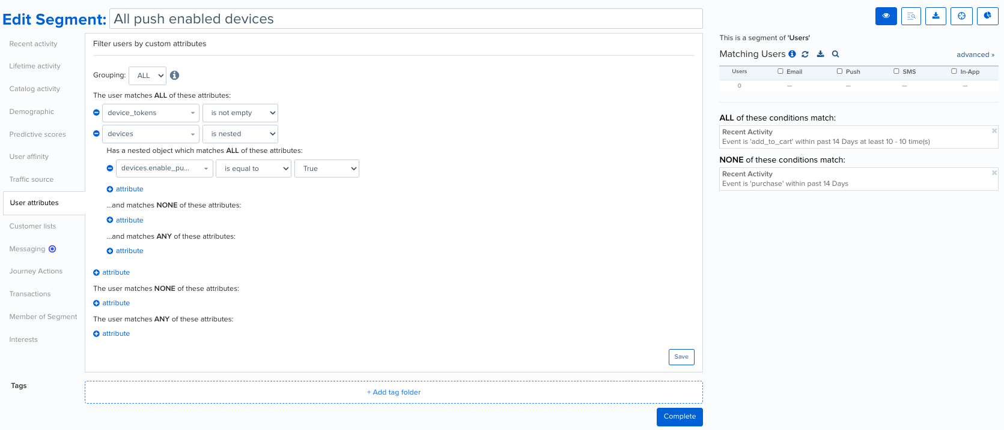Open the Customer lists tab
Image resolution: width=1004 pixels, height=430 pixels.
coord(33,226)
